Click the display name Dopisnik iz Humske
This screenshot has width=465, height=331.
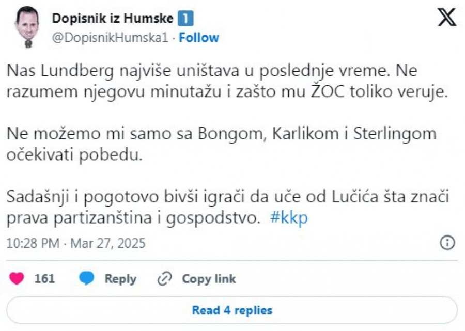coord(112,19)
